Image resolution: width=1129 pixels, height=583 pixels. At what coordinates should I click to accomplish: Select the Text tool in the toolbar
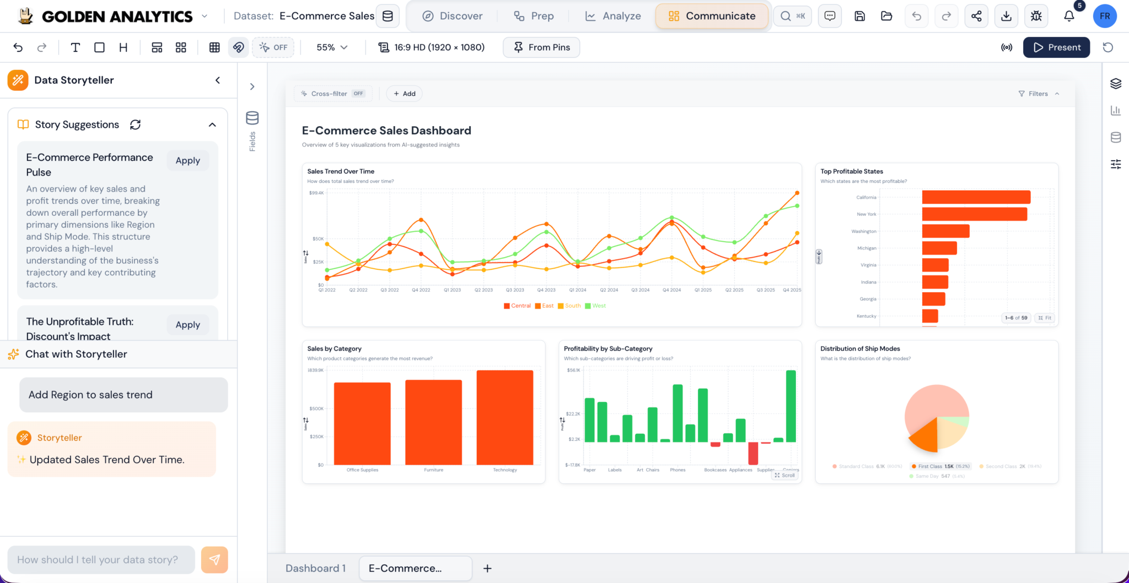point(76,47)
